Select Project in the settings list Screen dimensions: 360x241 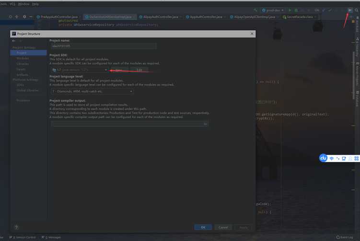coord(28,53)
